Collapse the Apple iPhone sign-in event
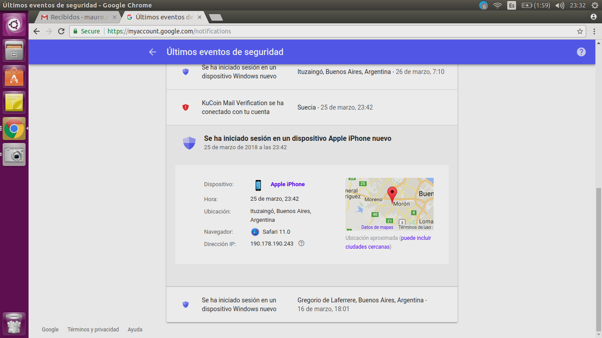The image size is (602, 338). click(312, 143)
